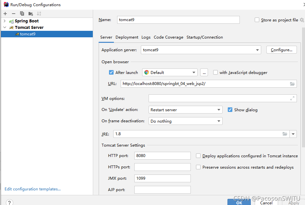Remove the selected configuration
Screen dimensions: 305x205
point(14,14)
